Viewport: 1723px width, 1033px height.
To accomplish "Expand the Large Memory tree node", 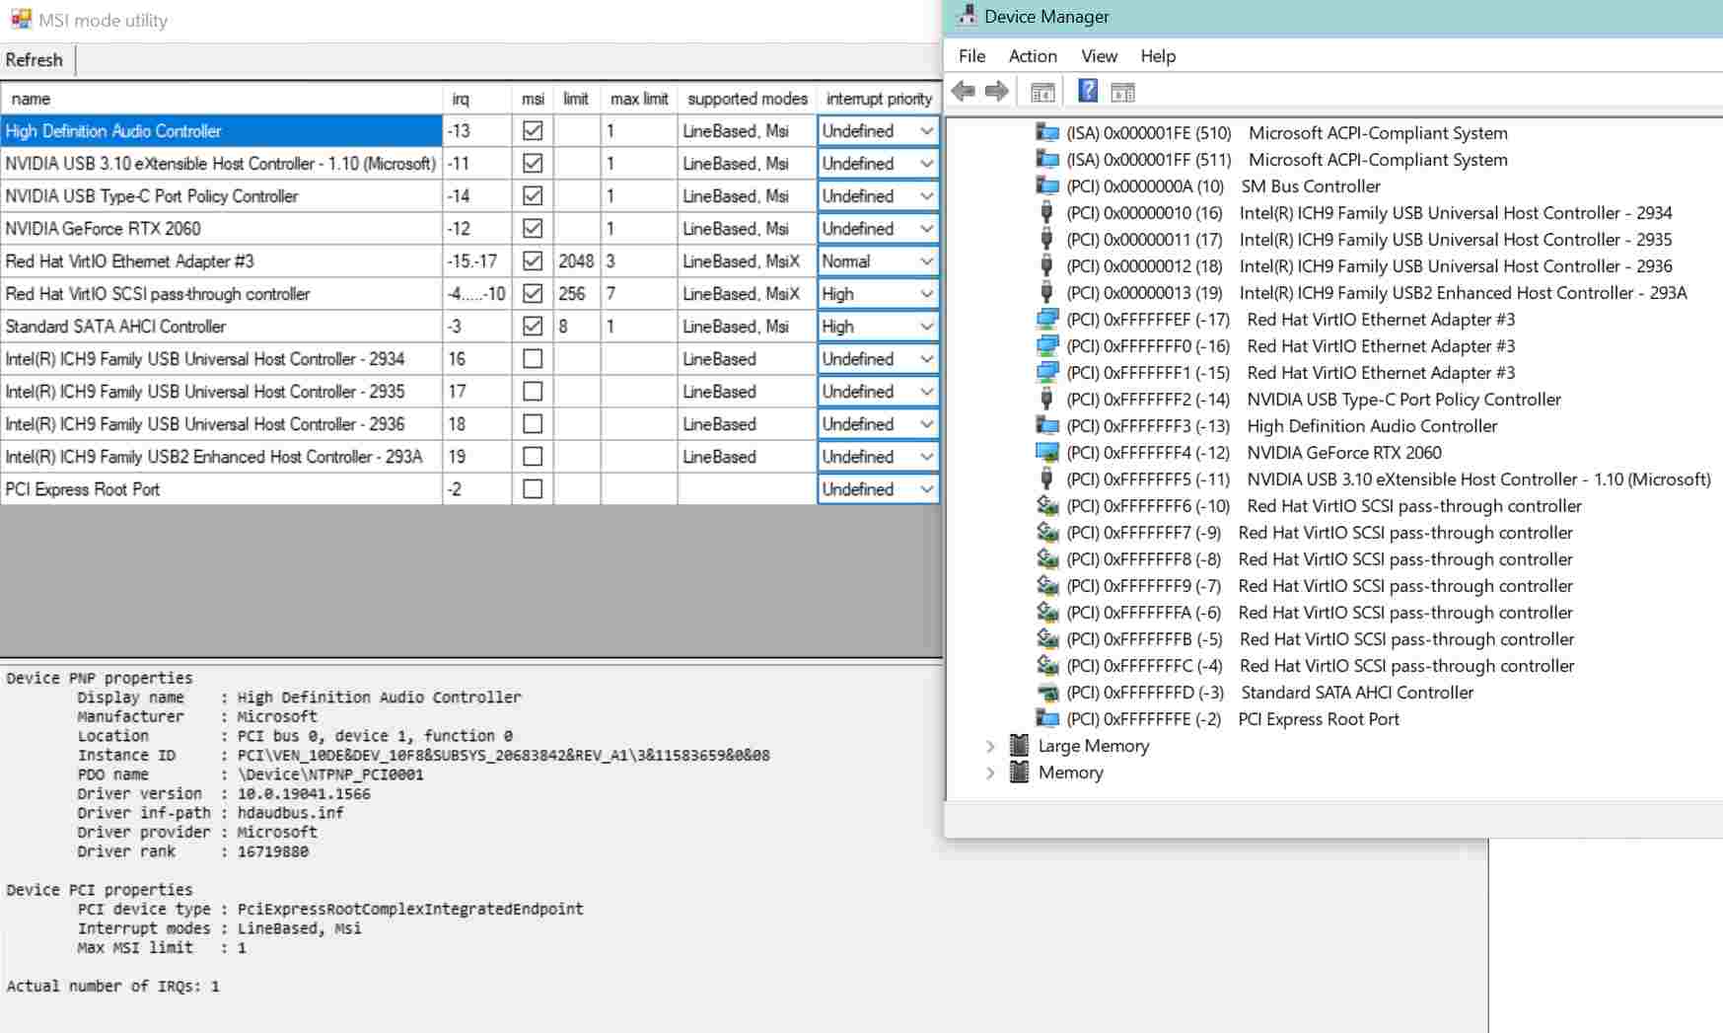I will (x=990, y=746).
